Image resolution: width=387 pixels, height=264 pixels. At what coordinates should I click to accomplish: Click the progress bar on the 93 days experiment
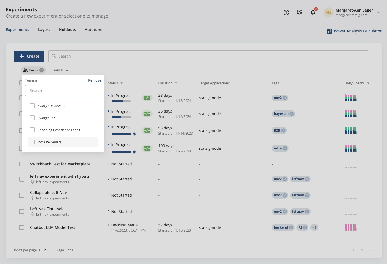pos(121,134)
